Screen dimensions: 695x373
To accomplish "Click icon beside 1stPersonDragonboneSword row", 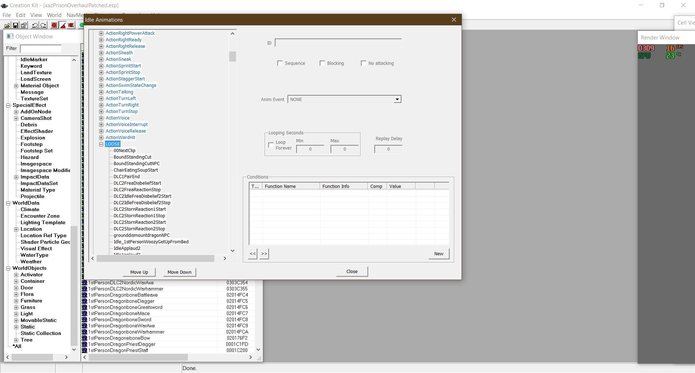I will click(x=85, y=320).
